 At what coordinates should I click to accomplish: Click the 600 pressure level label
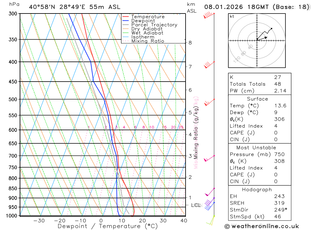pos(13,130)
